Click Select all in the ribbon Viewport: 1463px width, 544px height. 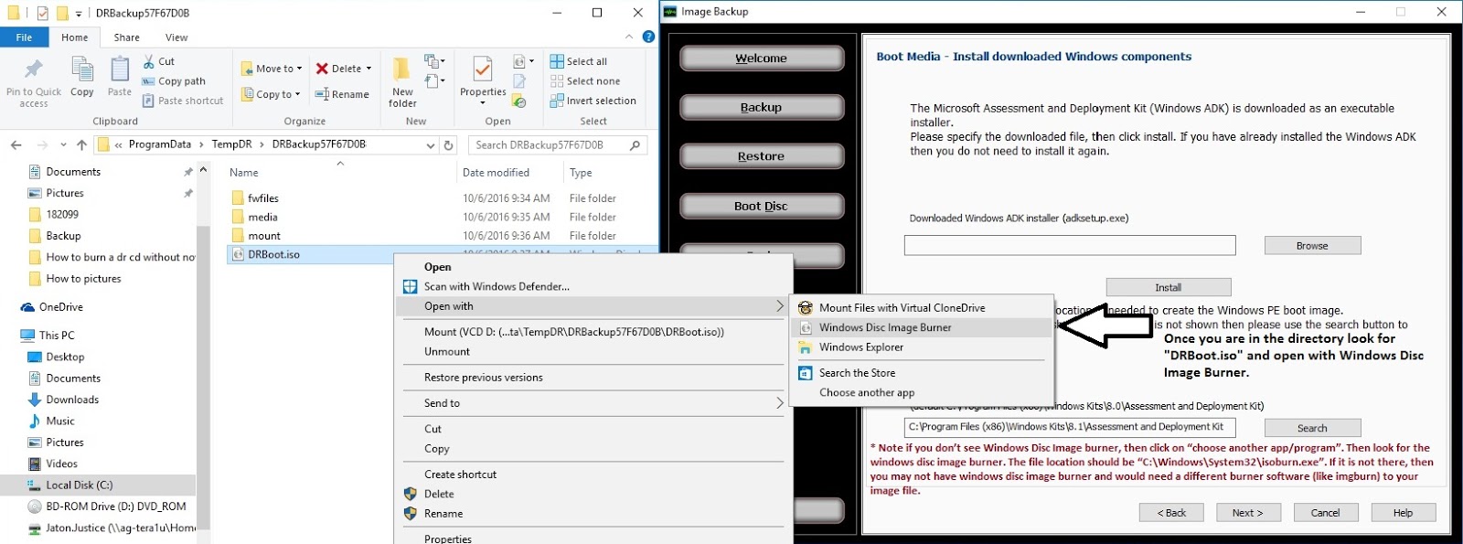coord(578,61)
